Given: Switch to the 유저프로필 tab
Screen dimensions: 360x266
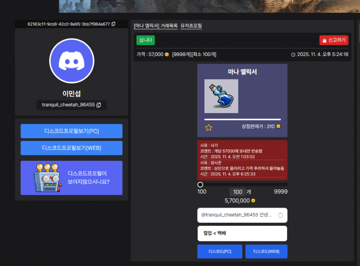Looking at the screenshot, I should pyautogui.click(x=191, y=26).
